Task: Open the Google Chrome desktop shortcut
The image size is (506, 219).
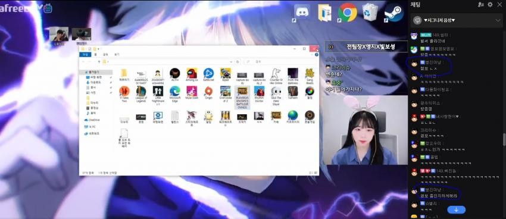Action: pos(347,13)
